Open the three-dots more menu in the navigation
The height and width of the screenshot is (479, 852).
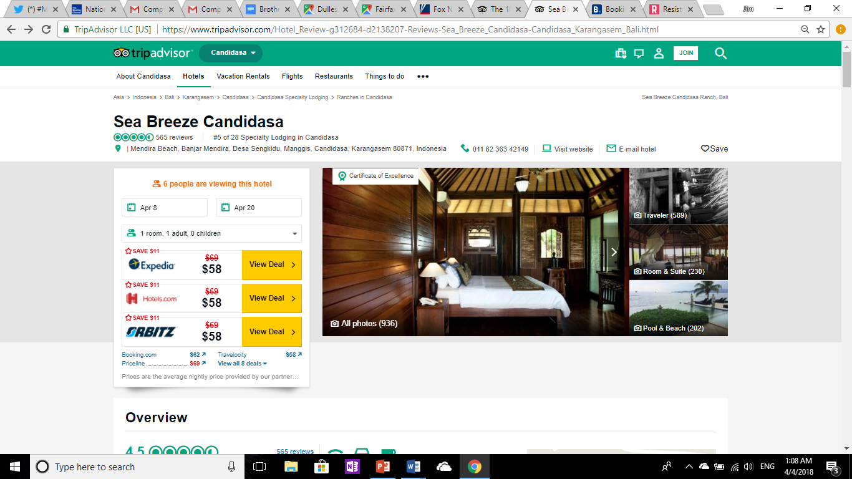423,76
